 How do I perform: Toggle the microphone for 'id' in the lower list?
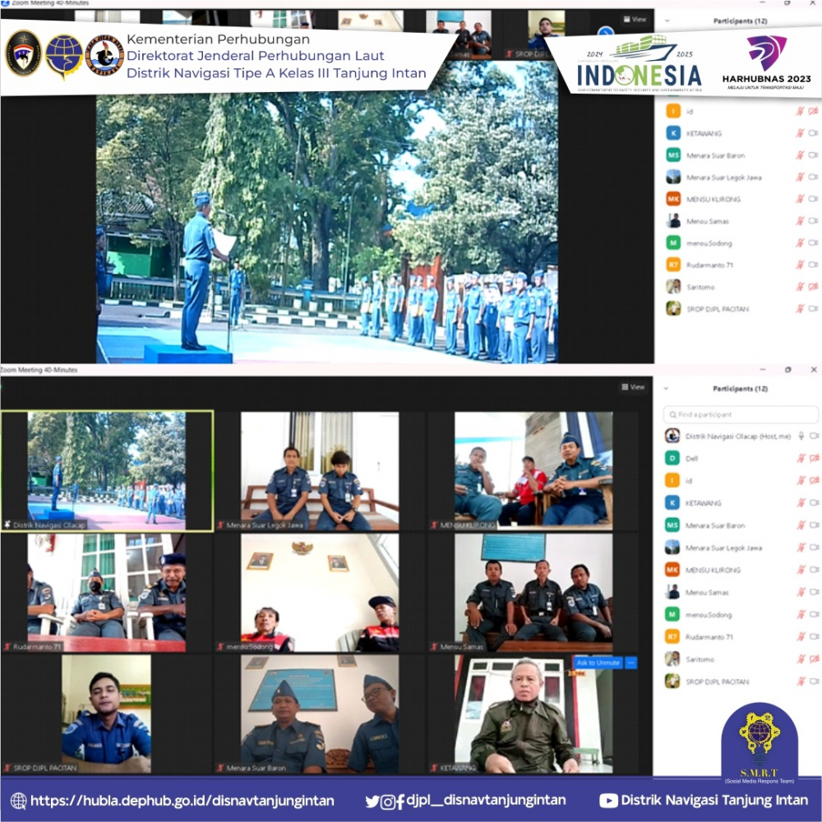[801, 480]
